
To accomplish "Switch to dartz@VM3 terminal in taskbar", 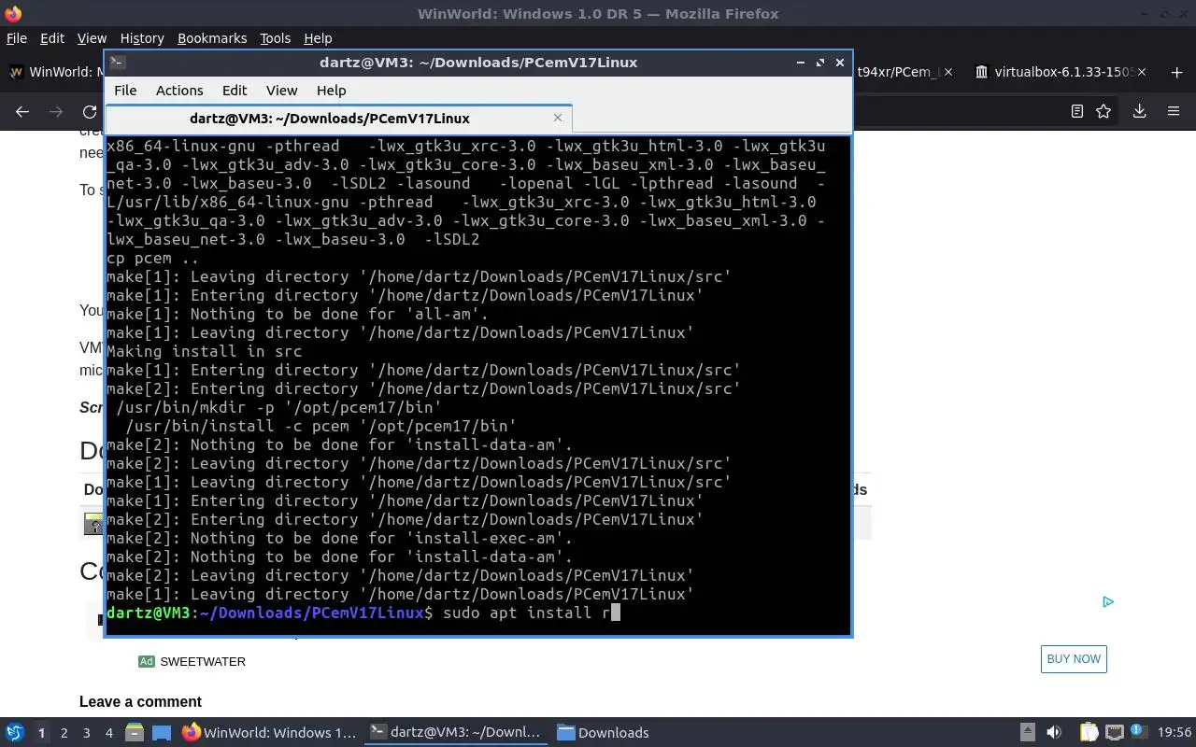I will point(457,732).
